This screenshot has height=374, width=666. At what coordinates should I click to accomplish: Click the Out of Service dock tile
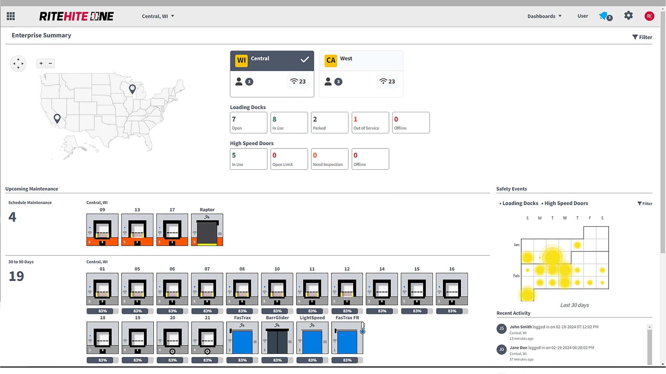[370, 122]
